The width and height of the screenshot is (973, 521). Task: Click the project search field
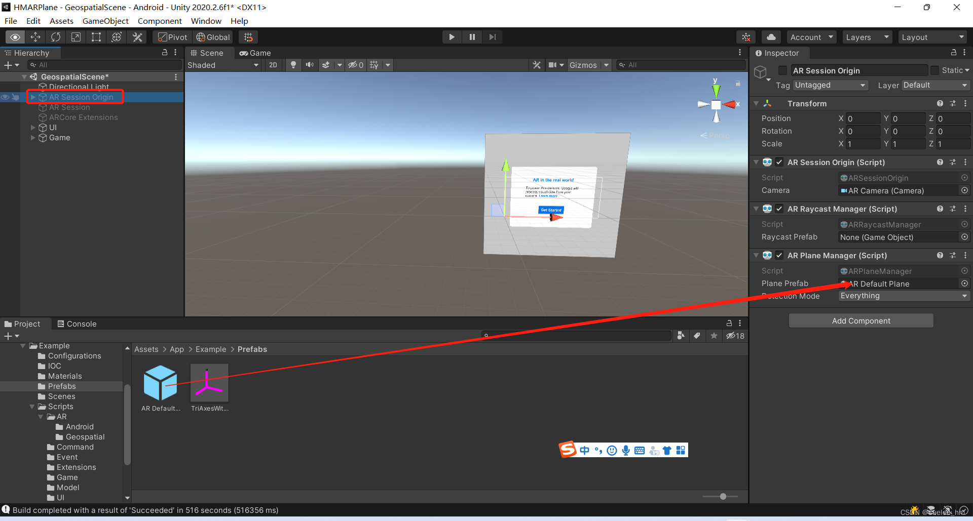(x=576, y=336)
